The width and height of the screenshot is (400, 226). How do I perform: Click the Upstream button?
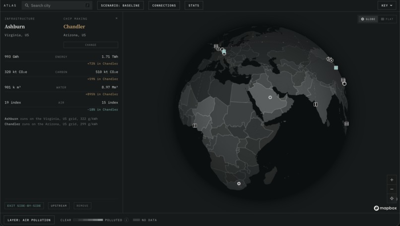[59, 206]
